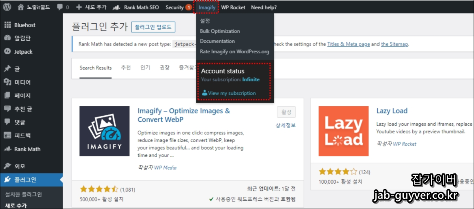Choose Bulk Optimization from Imagify menu
Screen dimensions: 474x209
pos(220,31)
